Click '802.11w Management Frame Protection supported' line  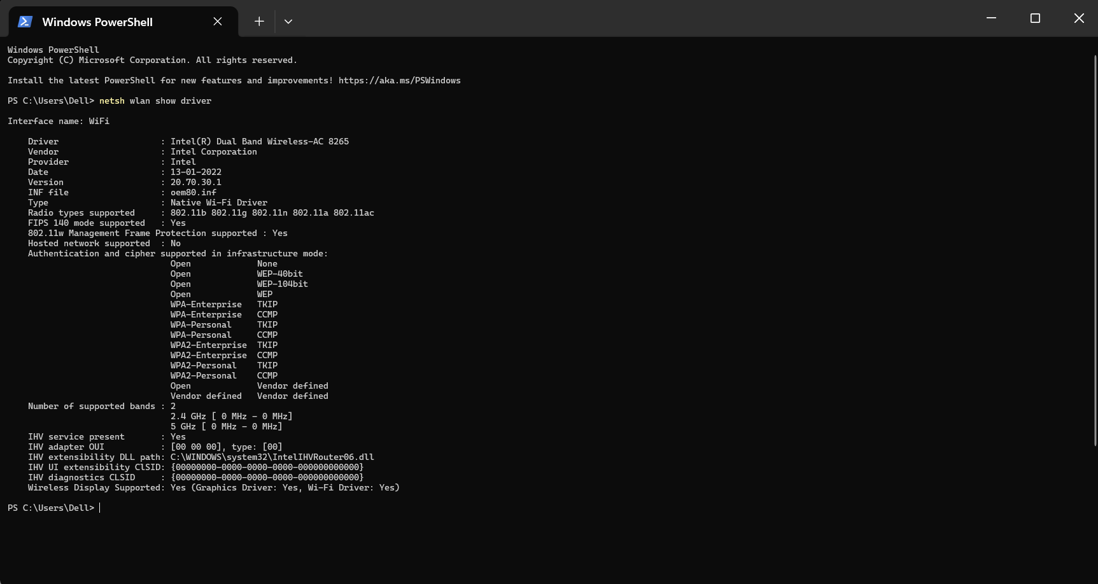158,233
